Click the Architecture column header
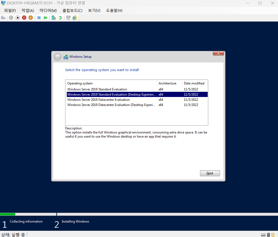Image resolution: width=278 pixels, height=237 pixels. pyautogui.click(x=170, y=83)
